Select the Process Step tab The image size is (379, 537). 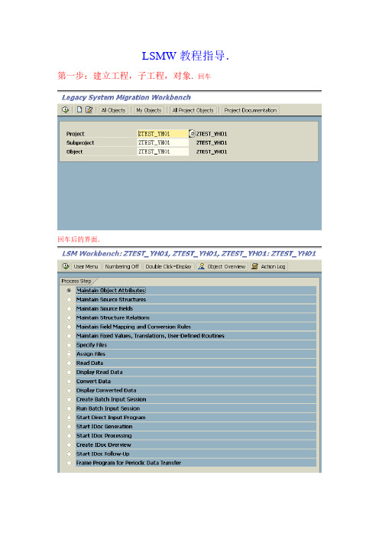point(76,281)
